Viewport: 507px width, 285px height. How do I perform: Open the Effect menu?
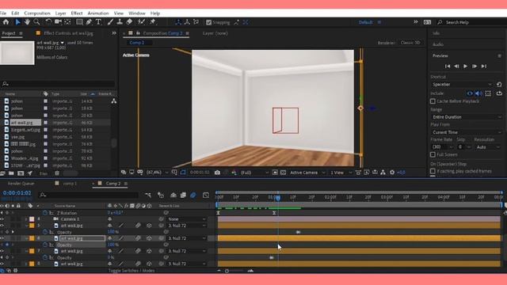click(77, 13)
